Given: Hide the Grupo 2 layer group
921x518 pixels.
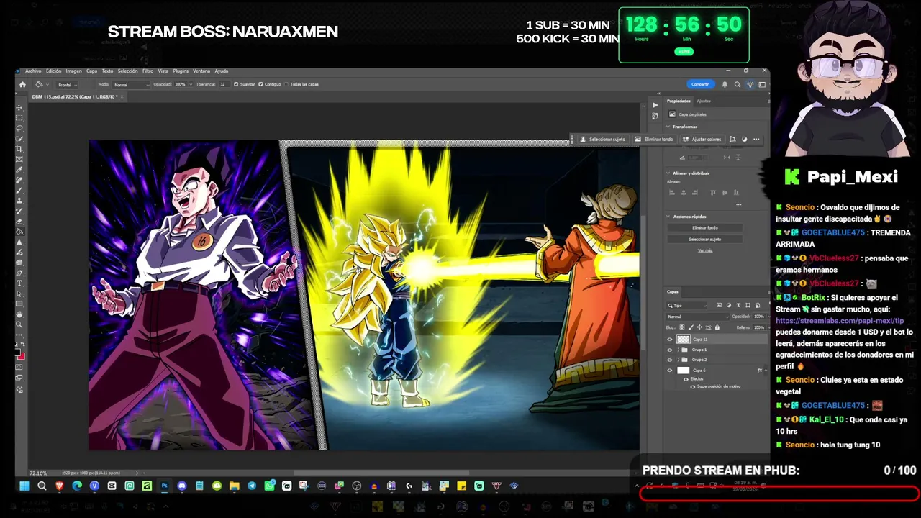Looking at the screenshot, I should point(670,360).
